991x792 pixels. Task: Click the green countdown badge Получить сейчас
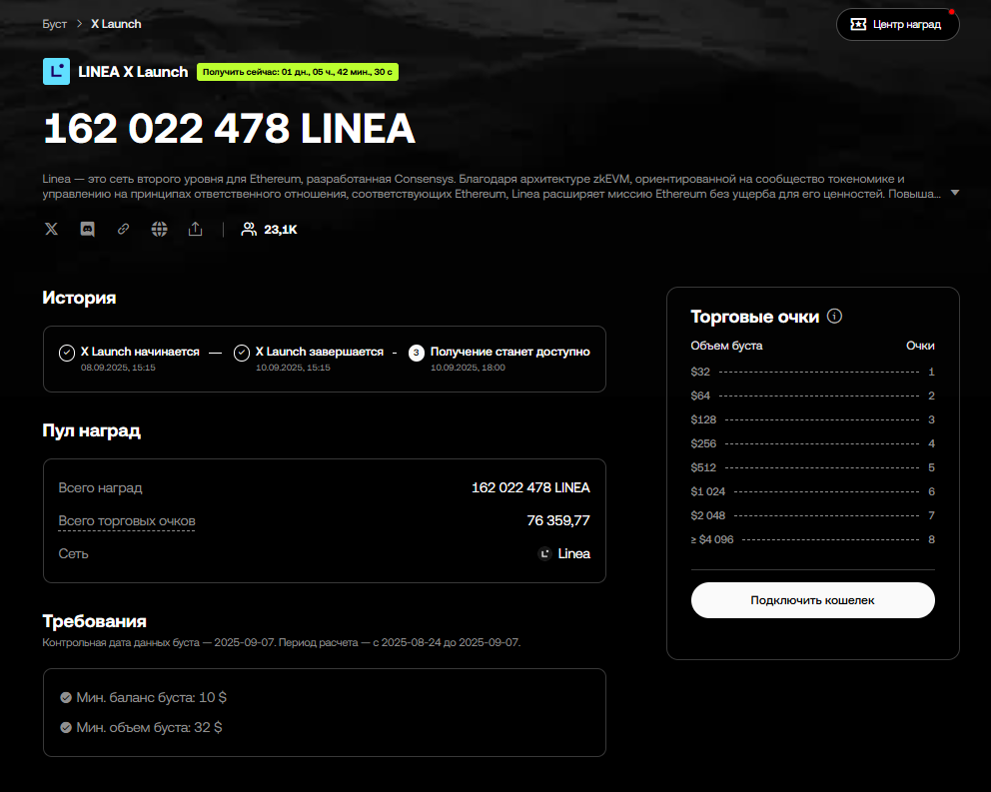tap(297, 72)
